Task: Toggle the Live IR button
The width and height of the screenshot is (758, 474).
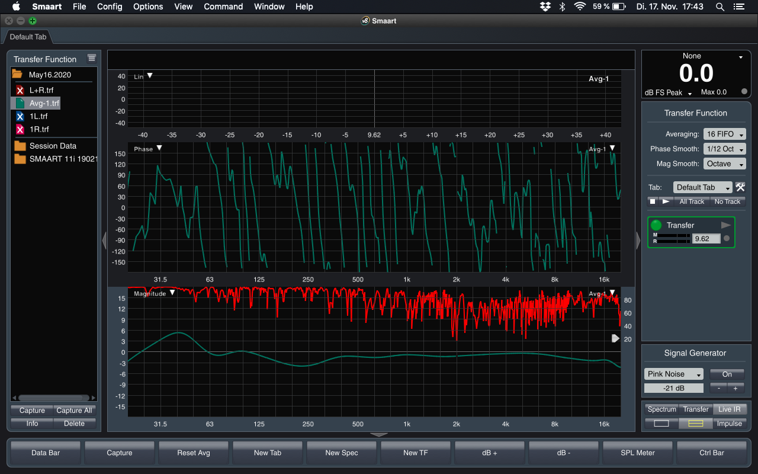Action: [x=729, y=409]
